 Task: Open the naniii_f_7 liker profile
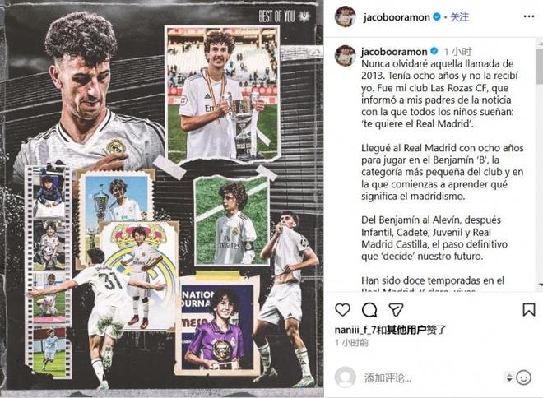[355, 330]
